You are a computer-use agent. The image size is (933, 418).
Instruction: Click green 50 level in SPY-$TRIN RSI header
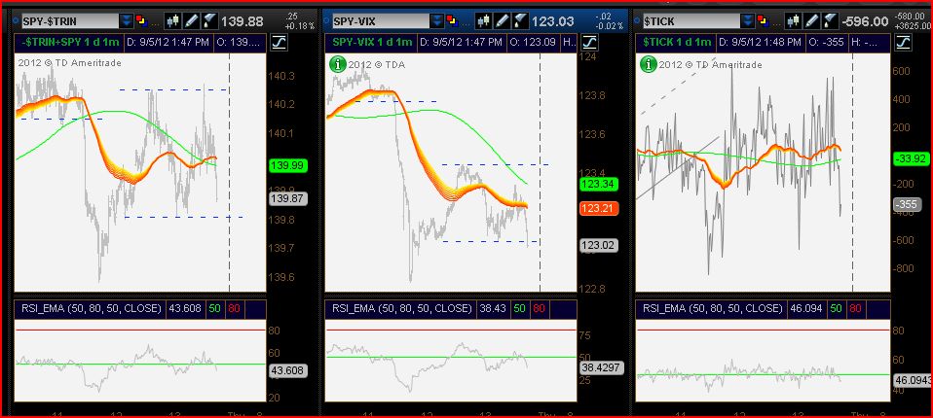coord(213,309)
